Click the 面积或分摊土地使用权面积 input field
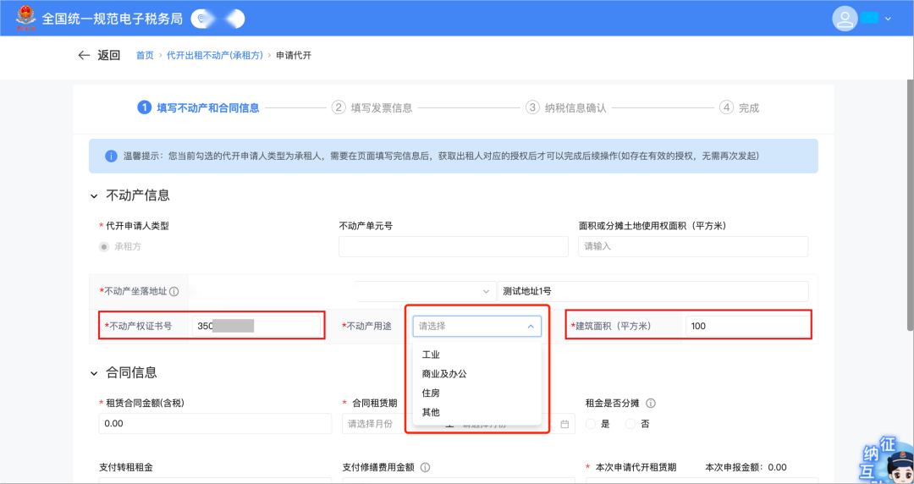Image resolution: width=914 pixels, height=484 pixels. tap(693, 247)
